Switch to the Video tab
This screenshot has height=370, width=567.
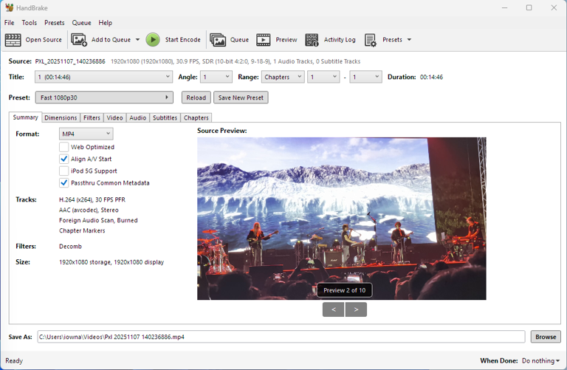click(114, 117)
